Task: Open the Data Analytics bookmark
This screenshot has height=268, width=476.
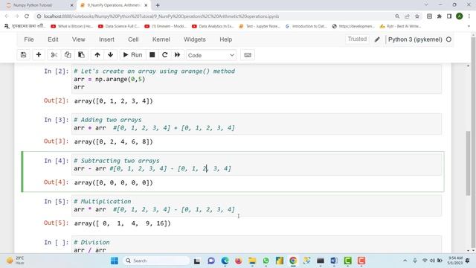Action: pyautogui.click(x=213, y=27)
